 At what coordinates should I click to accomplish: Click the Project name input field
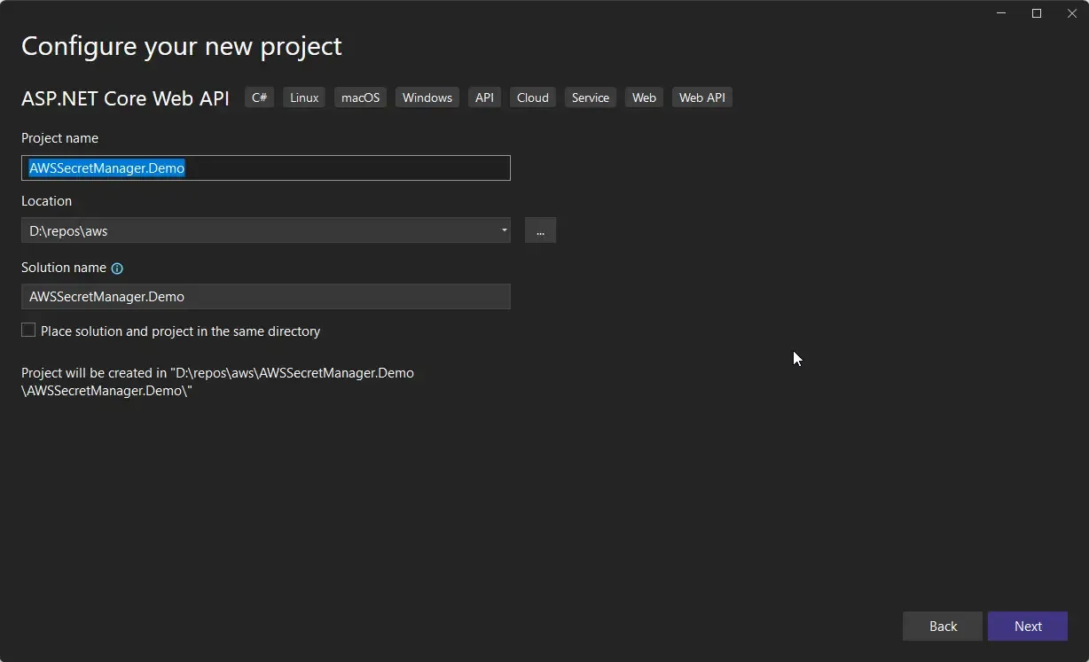click(x=266, y=167)
